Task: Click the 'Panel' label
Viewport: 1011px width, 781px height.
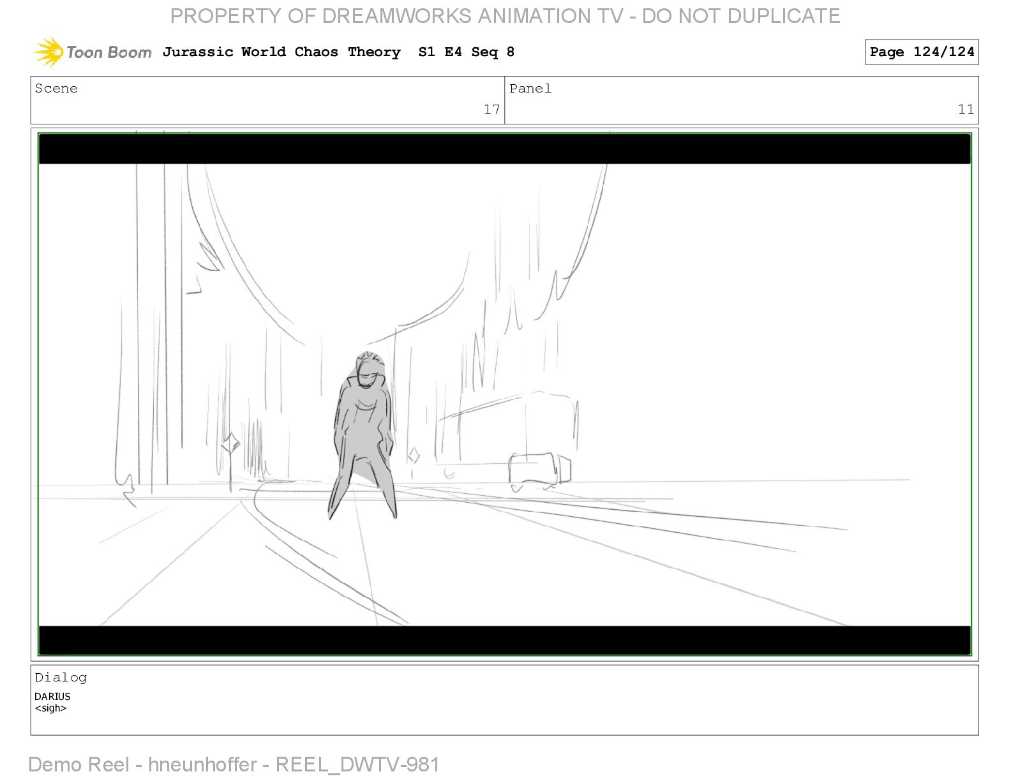Action: [530, 89]
